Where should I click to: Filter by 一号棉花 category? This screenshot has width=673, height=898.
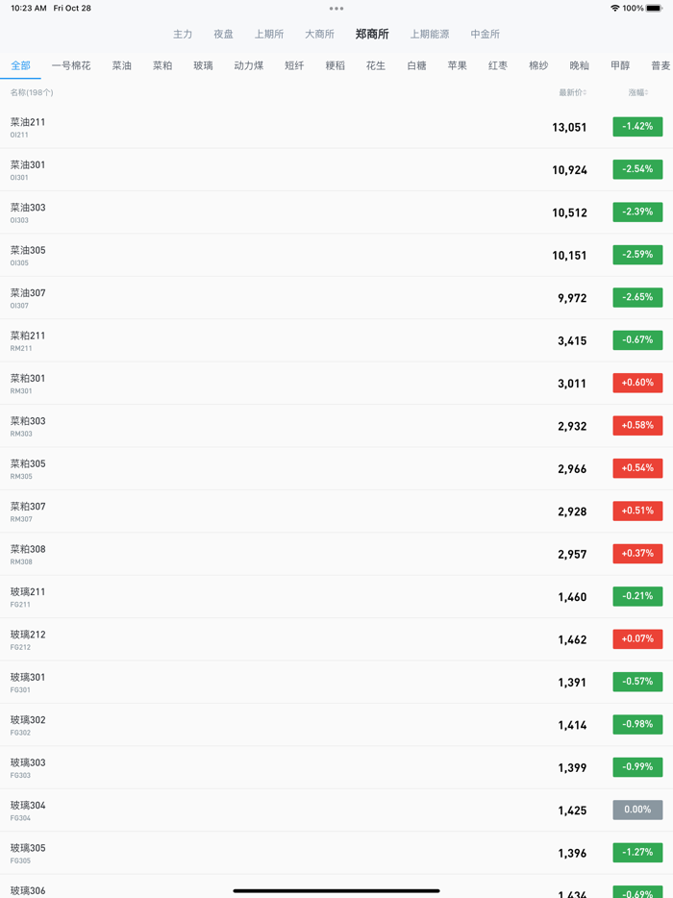pos(71,66)
